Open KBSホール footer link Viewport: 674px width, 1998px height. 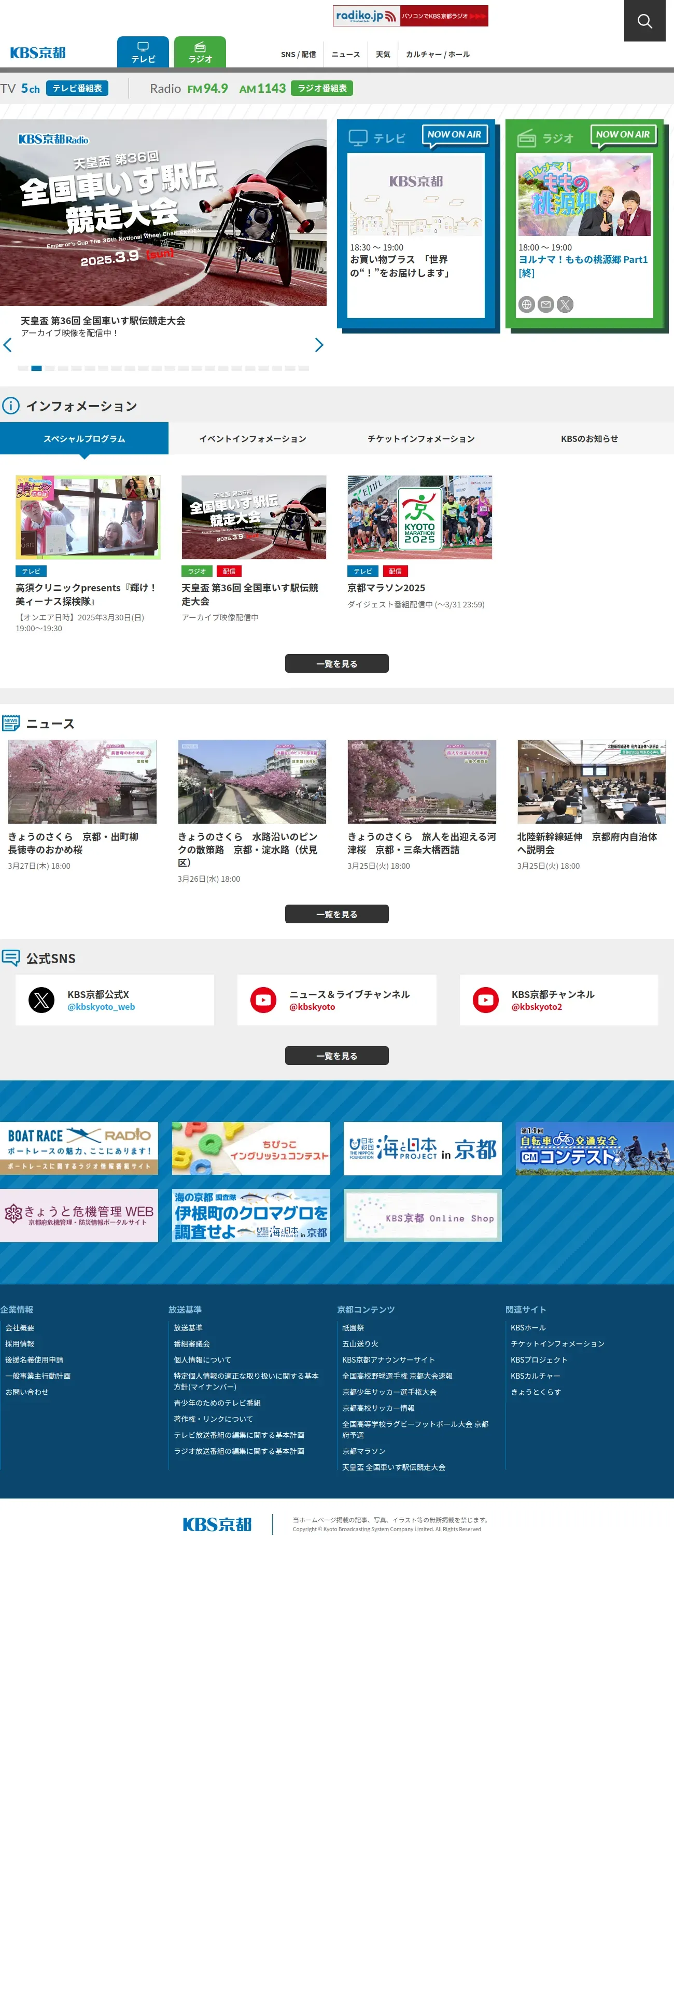[x=528, y=1328]
